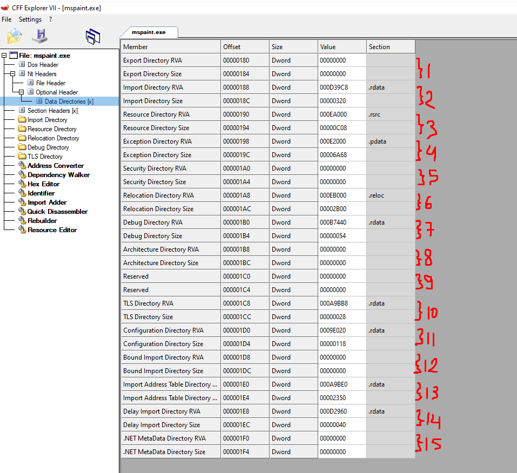The width and height of the screenshot is (517, 473).
Task: Open the ? help menu
Action: (50, 19)
